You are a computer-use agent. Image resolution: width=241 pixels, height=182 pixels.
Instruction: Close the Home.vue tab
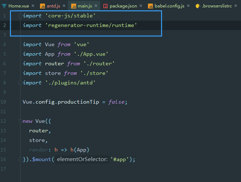[33, 6]
